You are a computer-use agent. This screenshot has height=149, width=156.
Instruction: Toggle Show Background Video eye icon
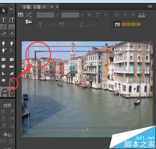point(117,24)
